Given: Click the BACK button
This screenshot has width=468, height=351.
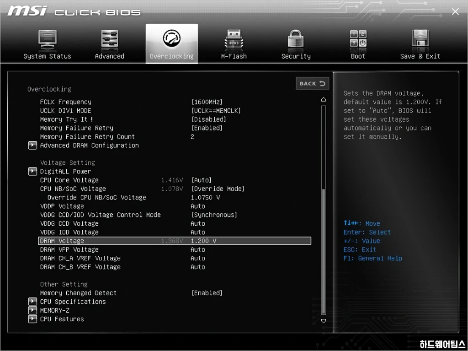Looking at the screenshot, I should (313, 83).
